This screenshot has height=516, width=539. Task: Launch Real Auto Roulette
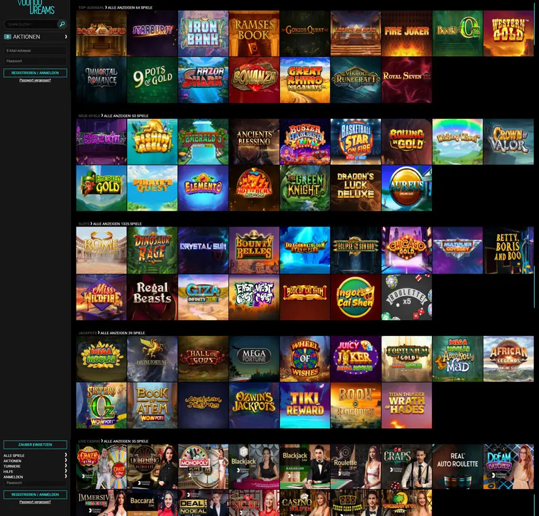pyautogui.click(x=458, y=466)
